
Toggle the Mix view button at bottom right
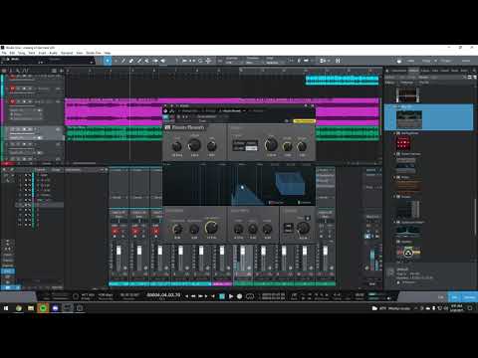pos(454,297)
